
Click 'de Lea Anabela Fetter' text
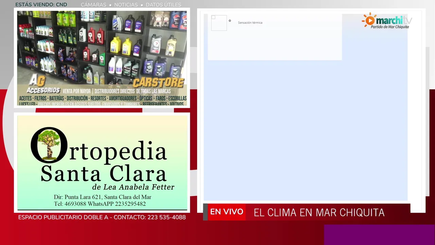(x=133, y=187)
